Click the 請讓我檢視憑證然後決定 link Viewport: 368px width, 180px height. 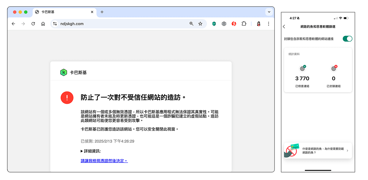click(104, 161)
